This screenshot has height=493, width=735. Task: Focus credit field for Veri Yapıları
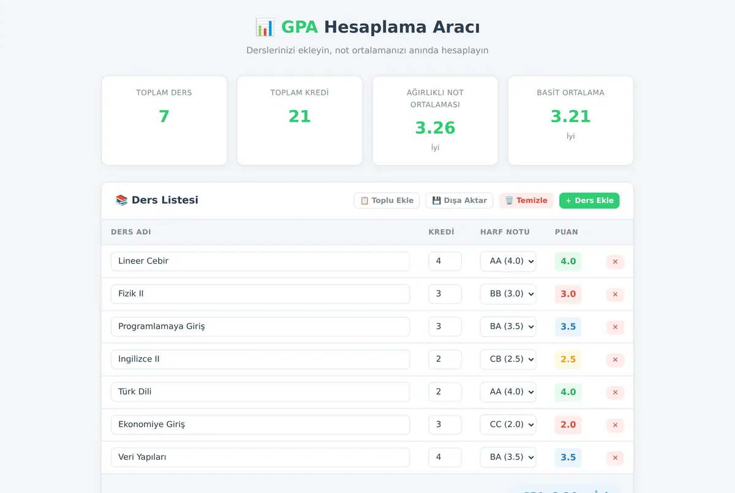pos(445,457)
